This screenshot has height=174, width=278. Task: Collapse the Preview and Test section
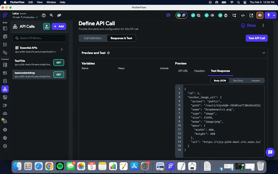click(x=264, y=53)
